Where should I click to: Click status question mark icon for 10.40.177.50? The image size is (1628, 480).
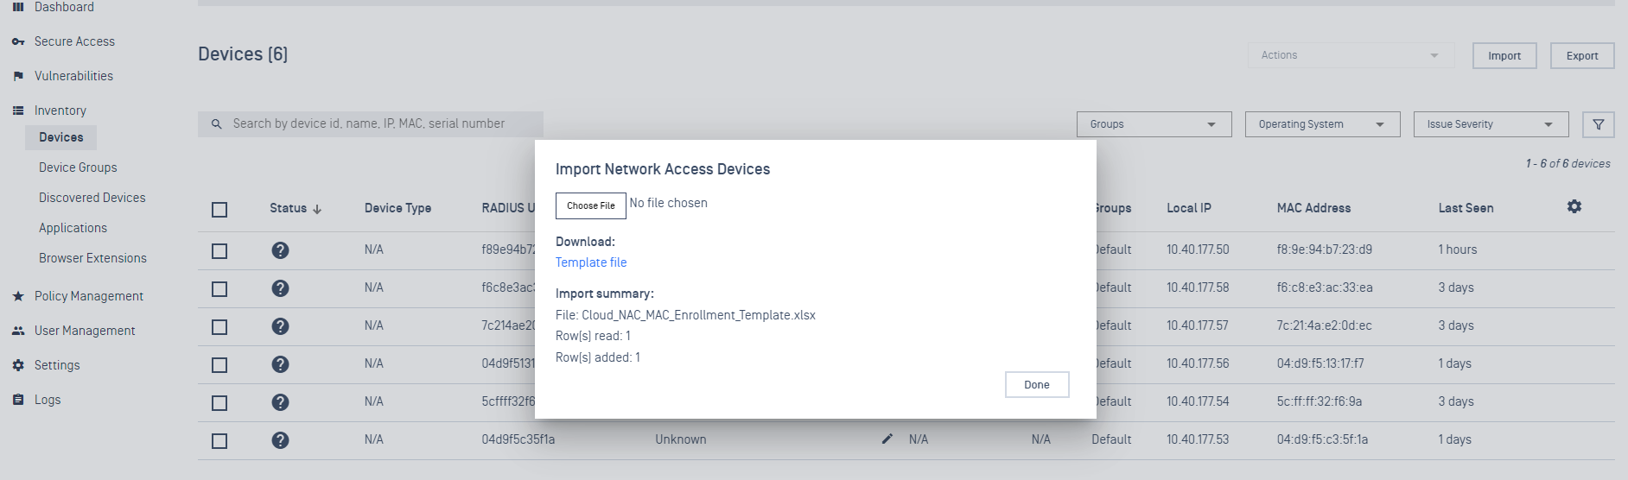click(x=280, y=250)
